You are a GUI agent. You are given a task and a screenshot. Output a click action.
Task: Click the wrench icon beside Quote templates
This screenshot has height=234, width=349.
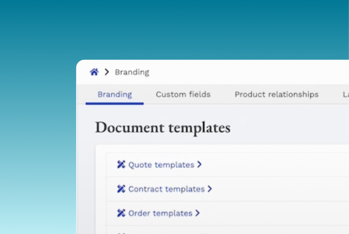121,164
